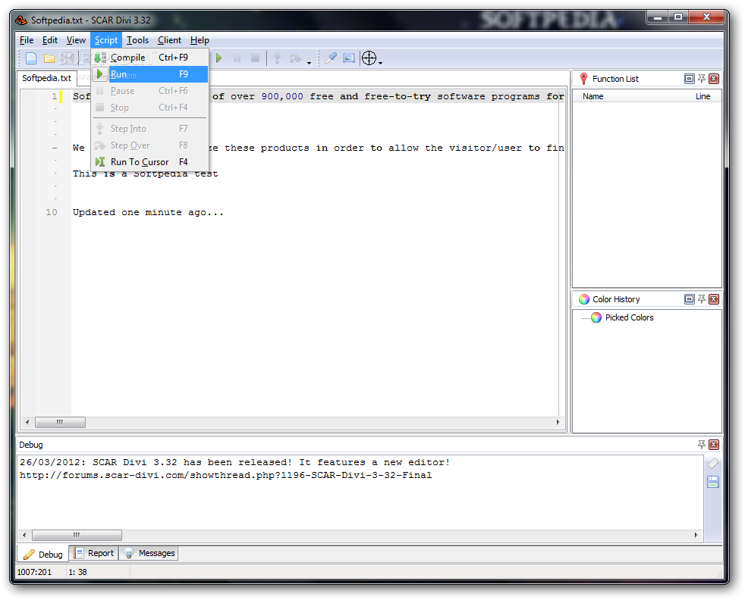This screenshot has width=745, height=600.
Task: Choose Run To Cursor menu entry
Action: pyautogui.click(x=150, y=161)
